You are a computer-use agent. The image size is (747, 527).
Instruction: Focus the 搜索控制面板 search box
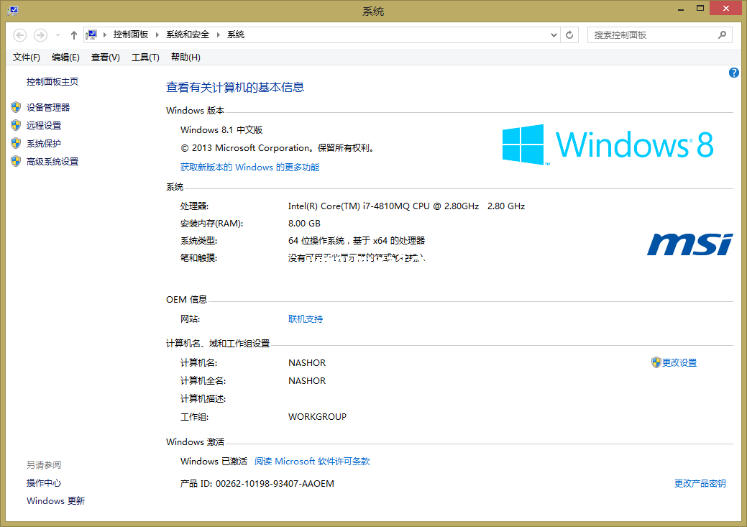tap(660, 35)
